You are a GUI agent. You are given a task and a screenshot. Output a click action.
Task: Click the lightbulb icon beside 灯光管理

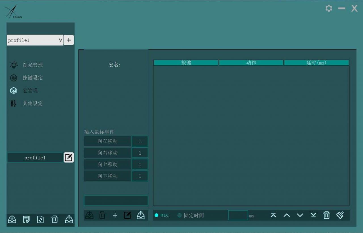click(x=14, y=65)
